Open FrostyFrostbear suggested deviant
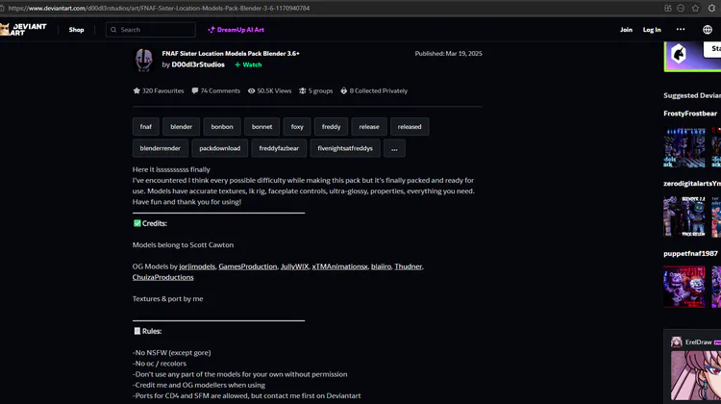The image size is (721, 404). click(690, 114)
